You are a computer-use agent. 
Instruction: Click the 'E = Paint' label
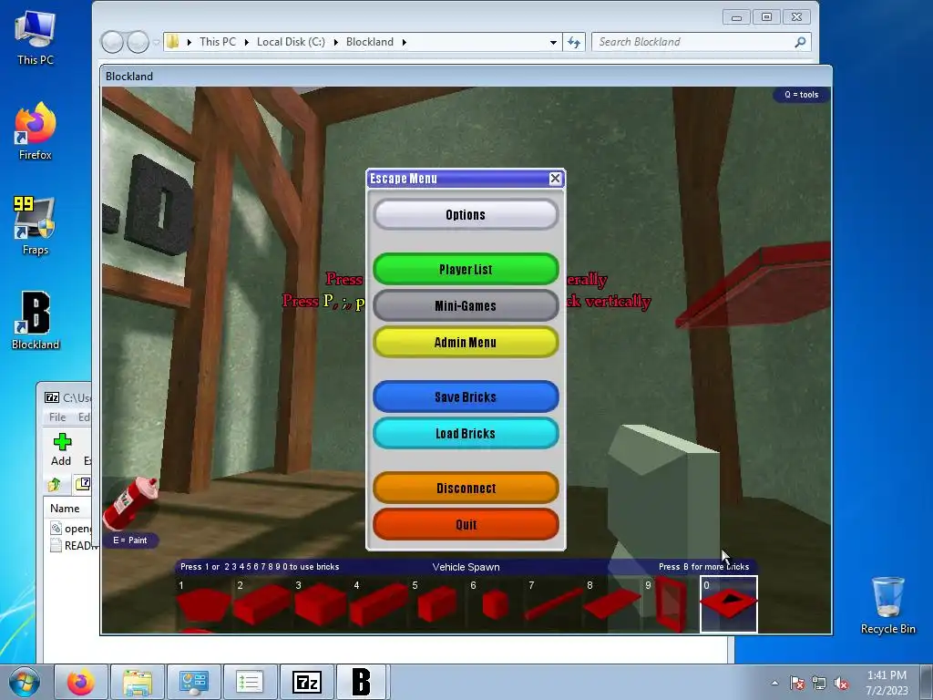(130, 540)
